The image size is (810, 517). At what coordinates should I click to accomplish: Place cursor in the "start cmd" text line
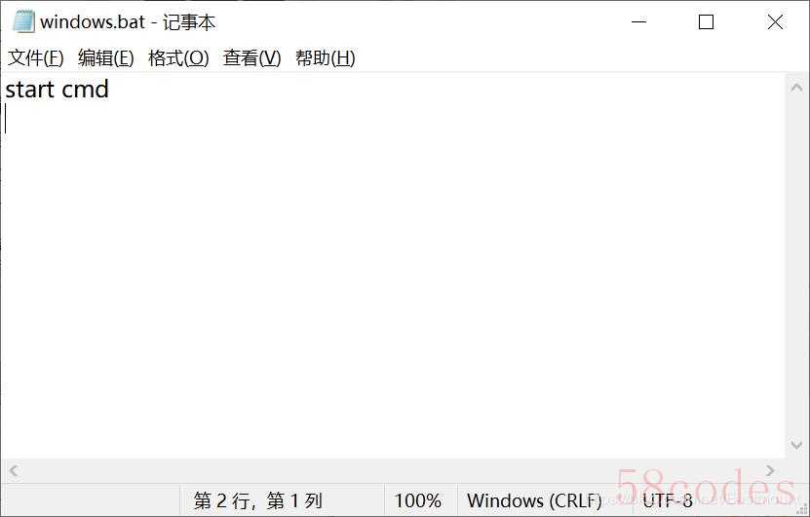[x=57, y=90]
